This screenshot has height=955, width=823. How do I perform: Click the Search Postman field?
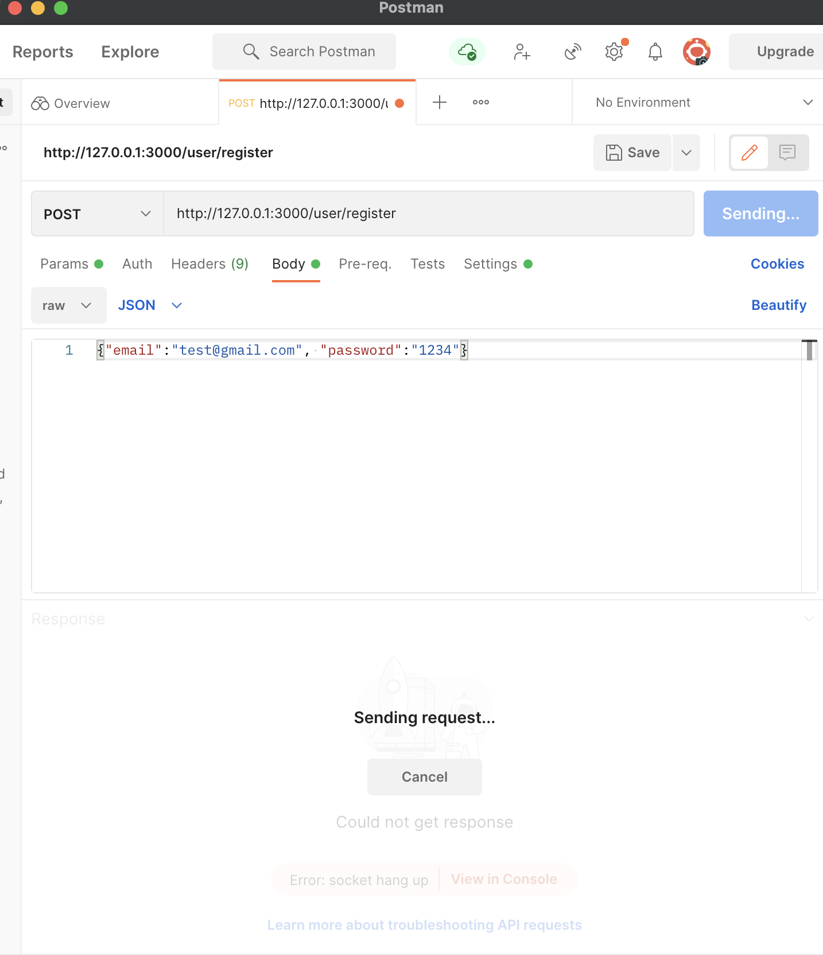(304, 52)
